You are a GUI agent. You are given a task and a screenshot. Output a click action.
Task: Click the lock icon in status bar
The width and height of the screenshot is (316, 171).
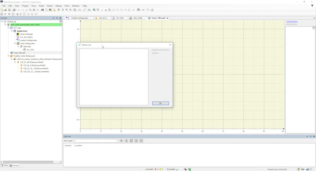tap(185, 169)
